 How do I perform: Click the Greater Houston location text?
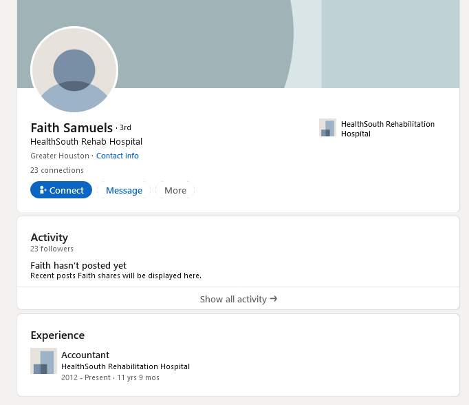pos(60,156)
